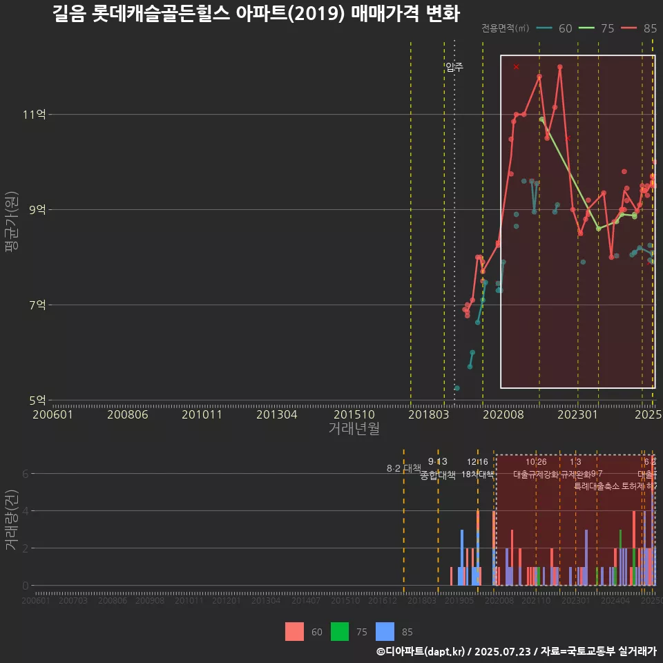Click 200806 on the price chart x-axis
Image resolution: width=663 pixels, height=663 pixels.
click(127, 414)
